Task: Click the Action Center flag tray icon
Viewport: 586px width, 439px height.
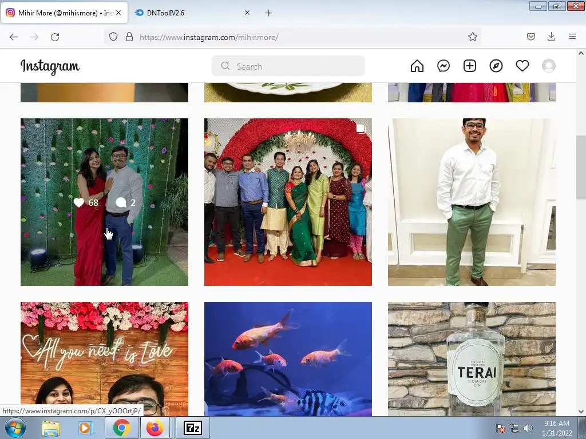Action: pos(501,428)
